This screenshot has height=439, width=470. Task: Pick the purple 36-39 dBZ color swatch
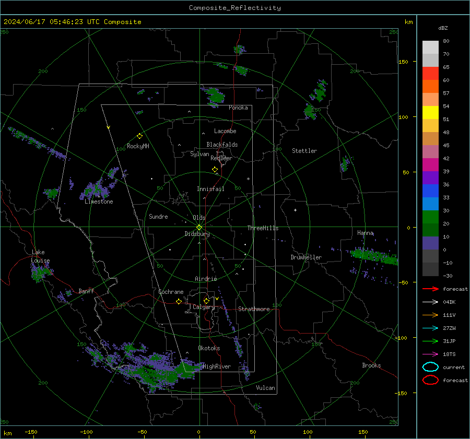click(430, 178)
